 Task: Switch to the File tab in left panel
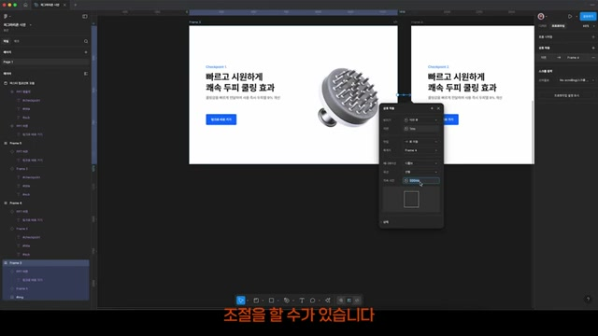tap(6, 41)
